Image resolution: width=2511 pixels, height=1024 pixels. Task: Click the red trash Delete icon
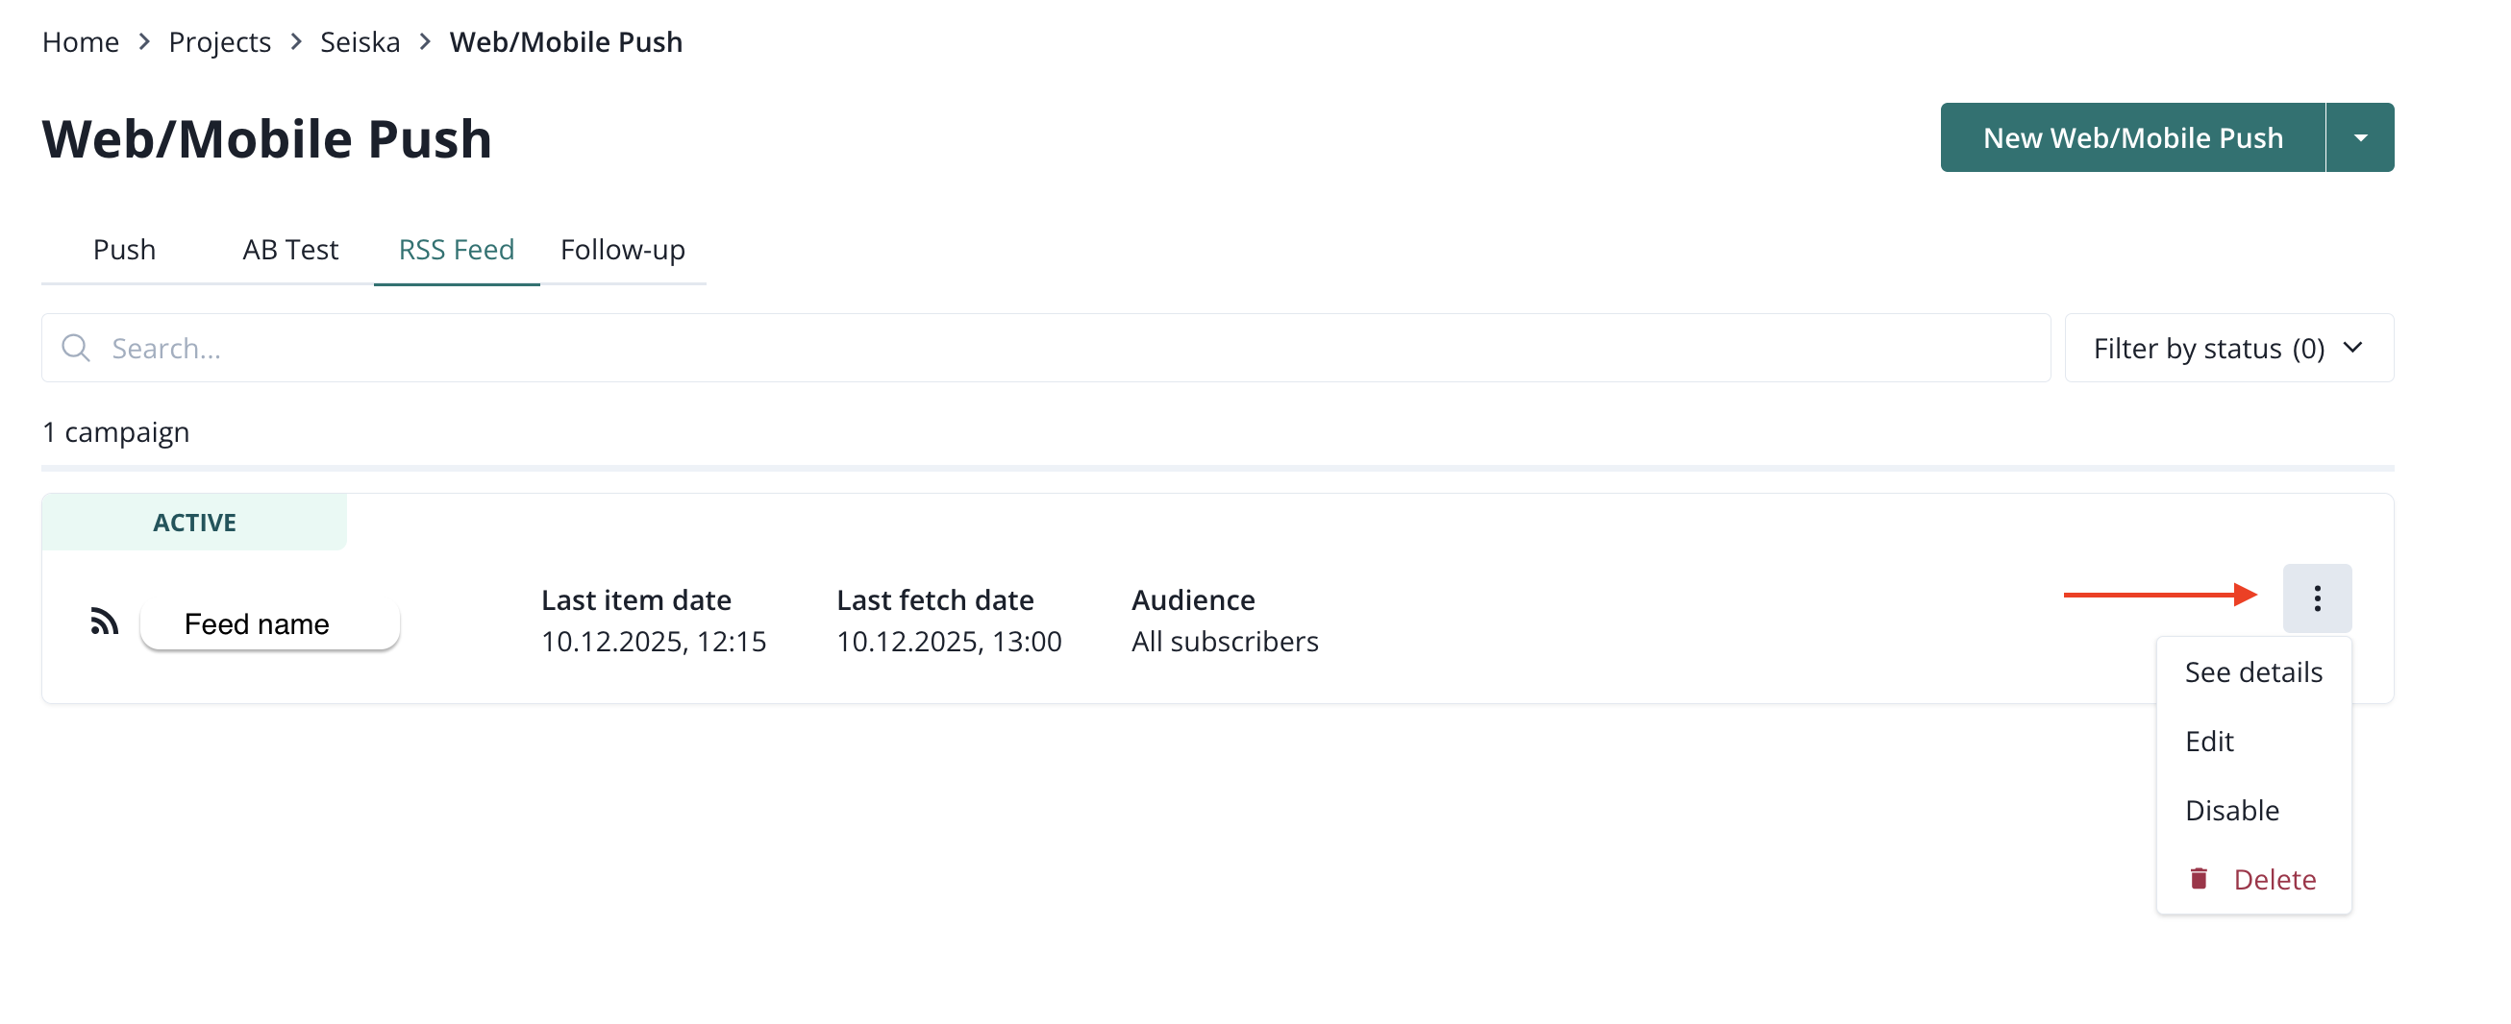click(x=2199, y=879)
